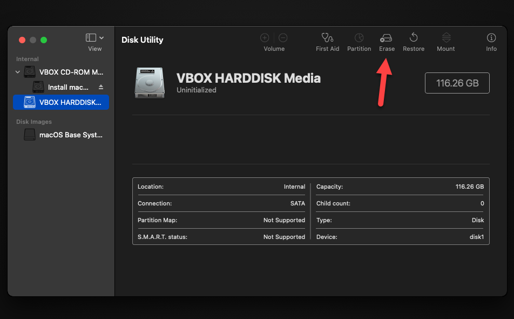Image resolution: width=514 pixels, height=319 pixels.
Task: Click the remove volume minus button
Action: pyautogui.click(x=283, y=38)
